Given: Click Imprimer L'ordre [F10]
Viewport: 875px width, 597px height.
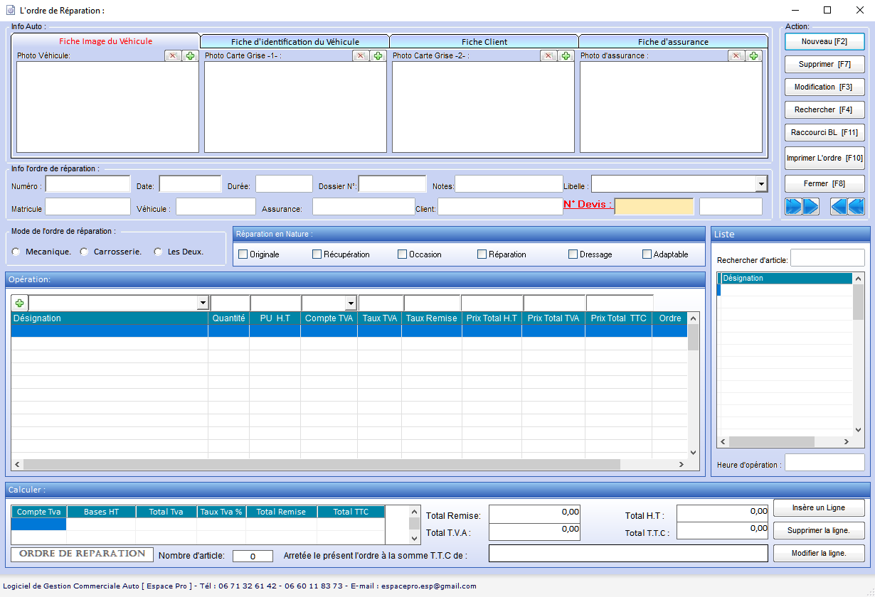Looking at the screenshot, I should point(824,158).
